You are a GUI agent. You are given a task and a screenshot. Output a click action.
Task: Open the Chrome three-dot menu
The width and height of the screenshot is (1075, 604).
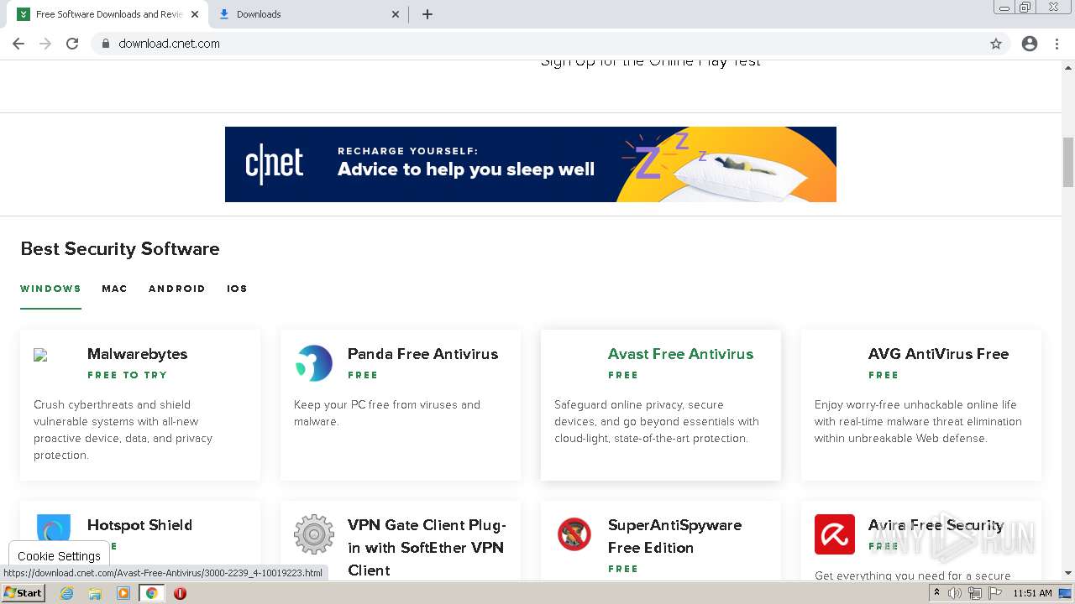click(1057, 44)
